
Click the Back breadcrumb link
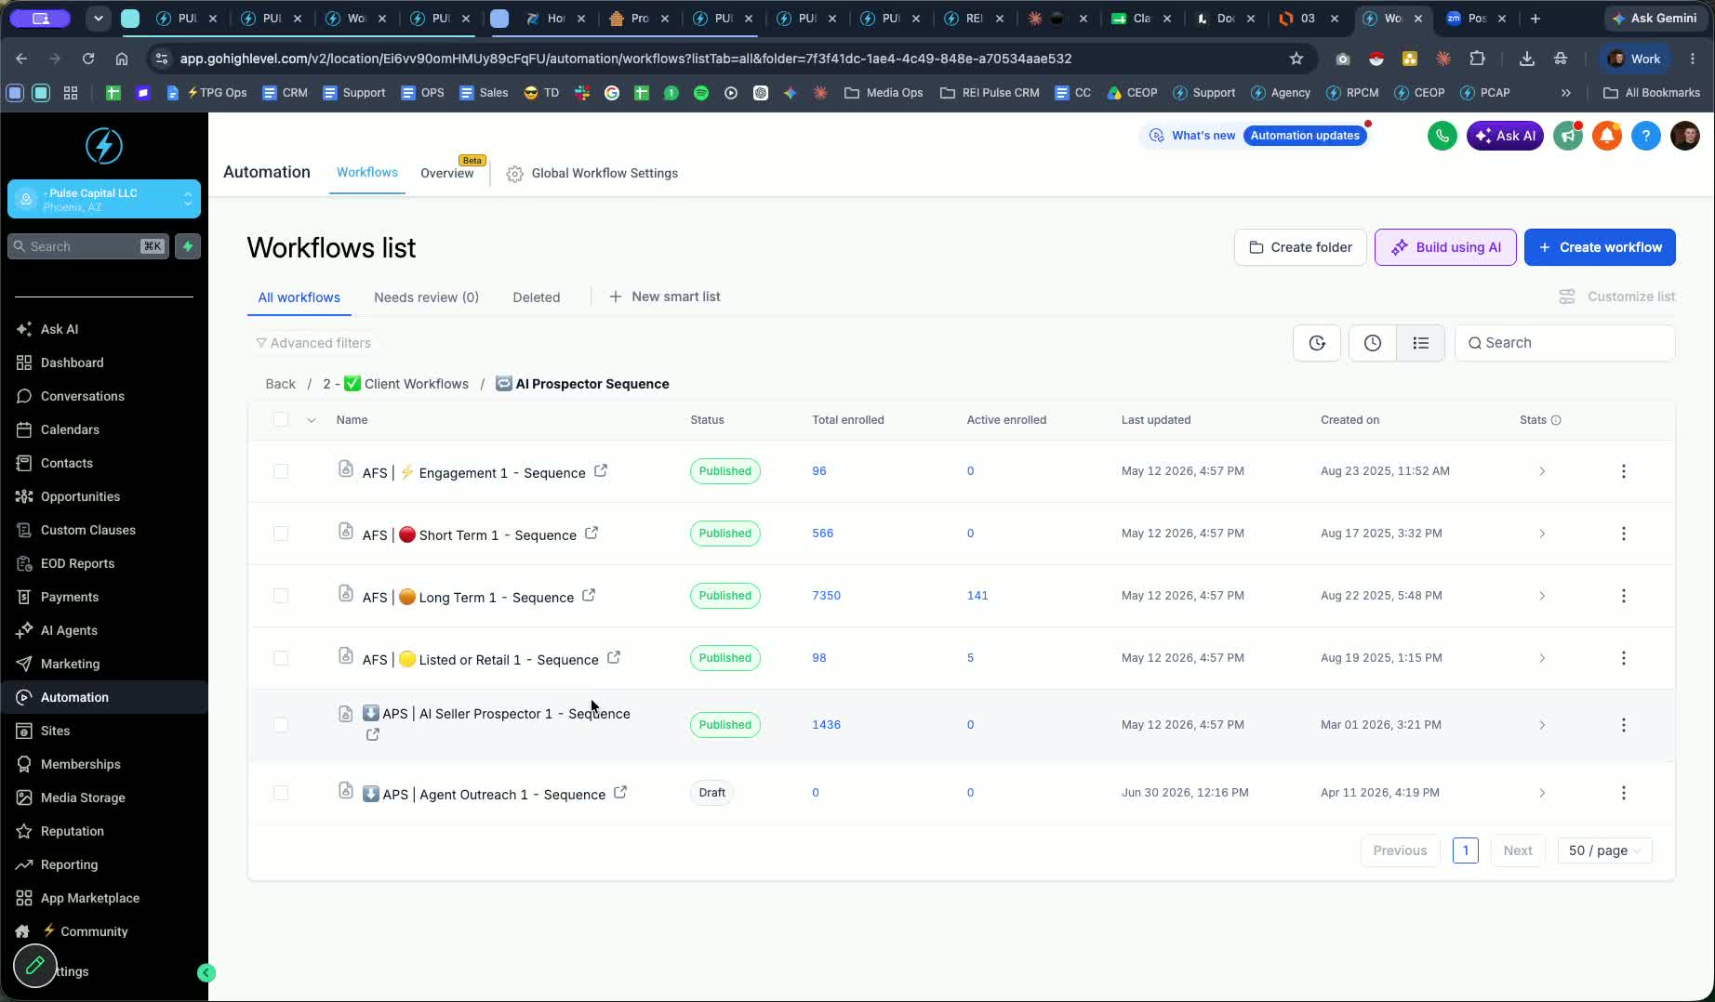coord(280,384)
